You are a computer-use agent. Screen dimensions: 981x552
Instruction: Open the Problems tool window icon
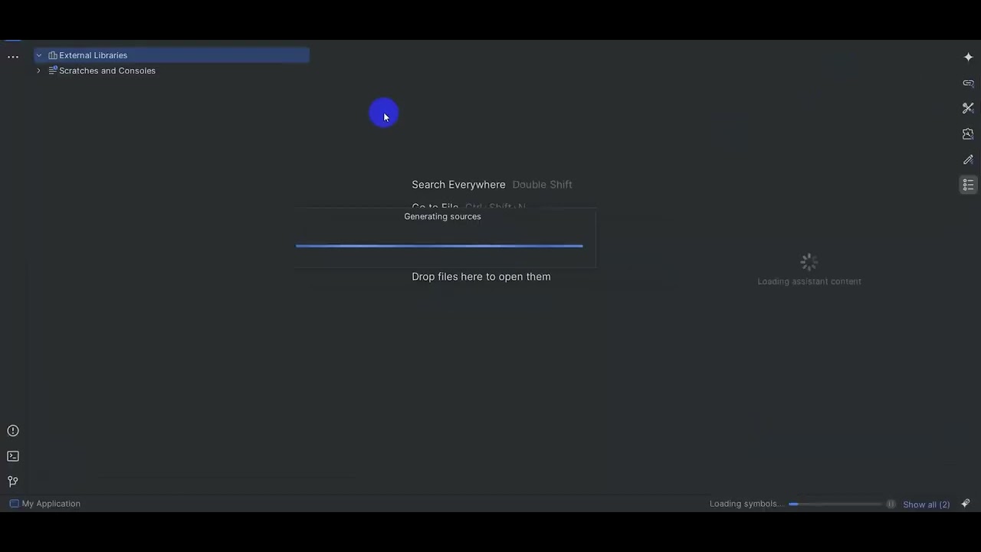click(x=13, y=431)
